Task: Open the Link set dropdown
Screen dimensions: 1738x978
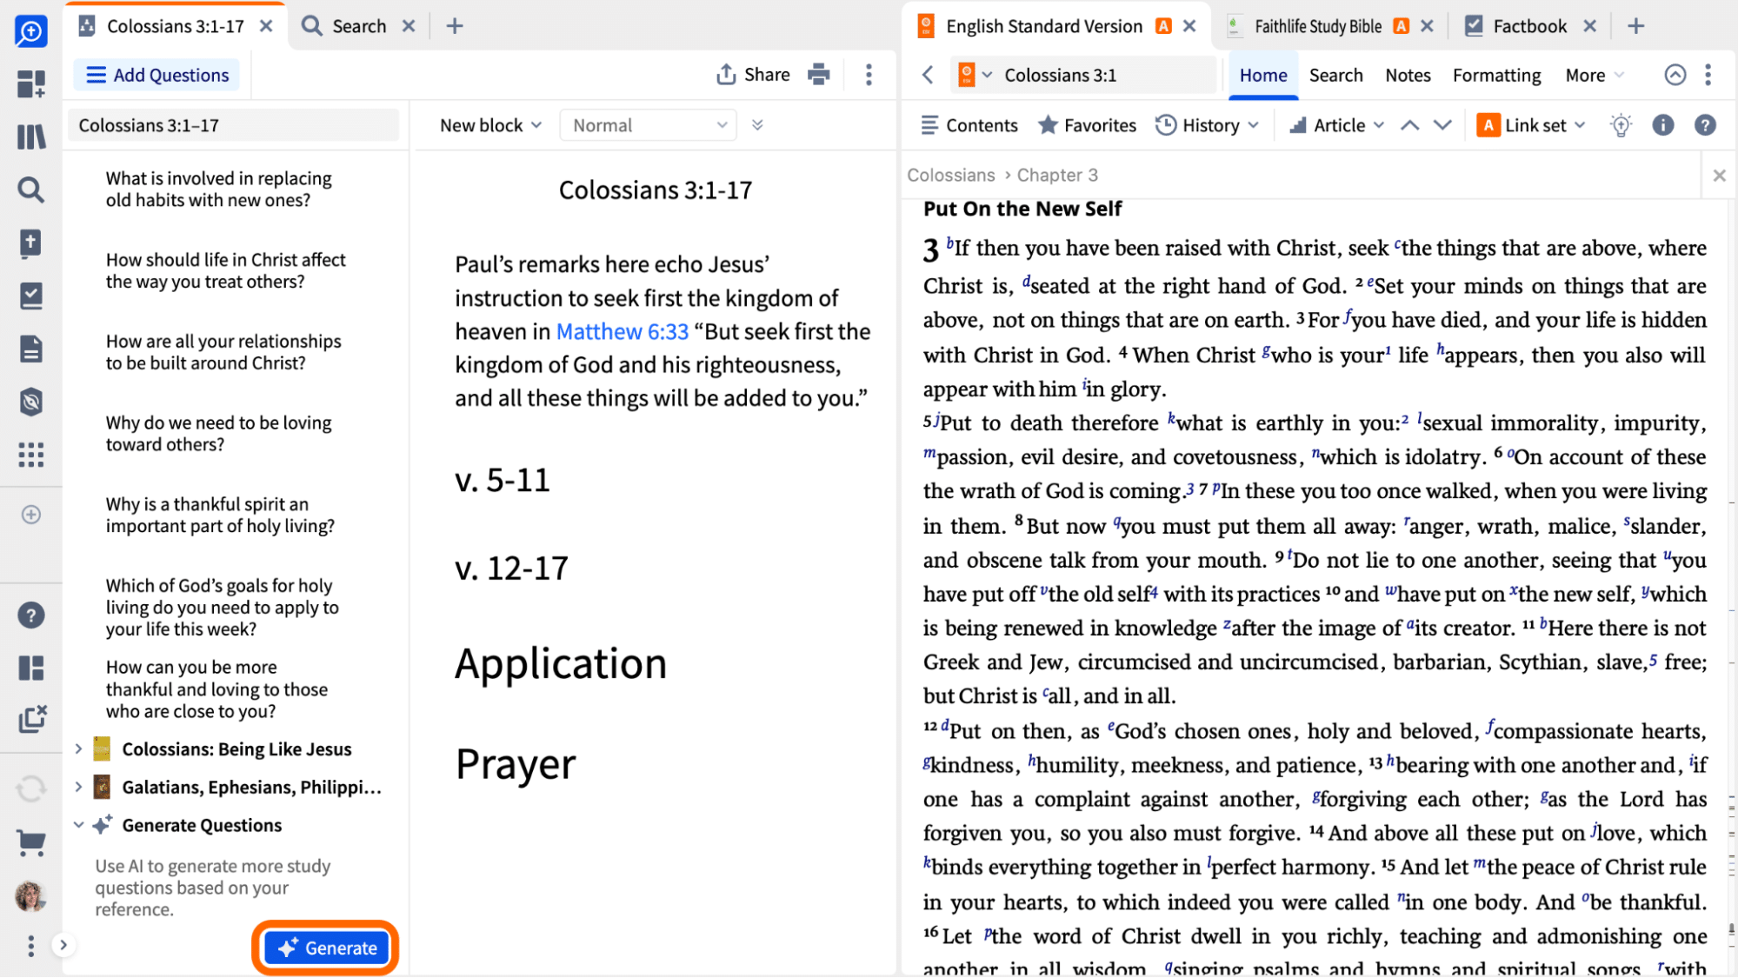Action: [x=1531, y=125]
